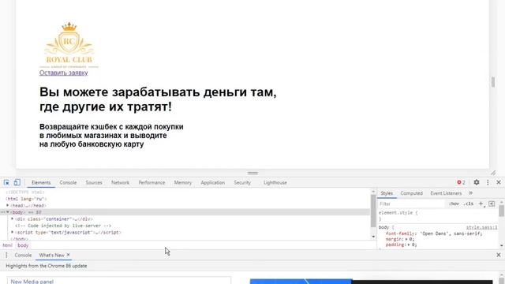
Task: Toggle the :hov element state button
Action: pos(454,204)
